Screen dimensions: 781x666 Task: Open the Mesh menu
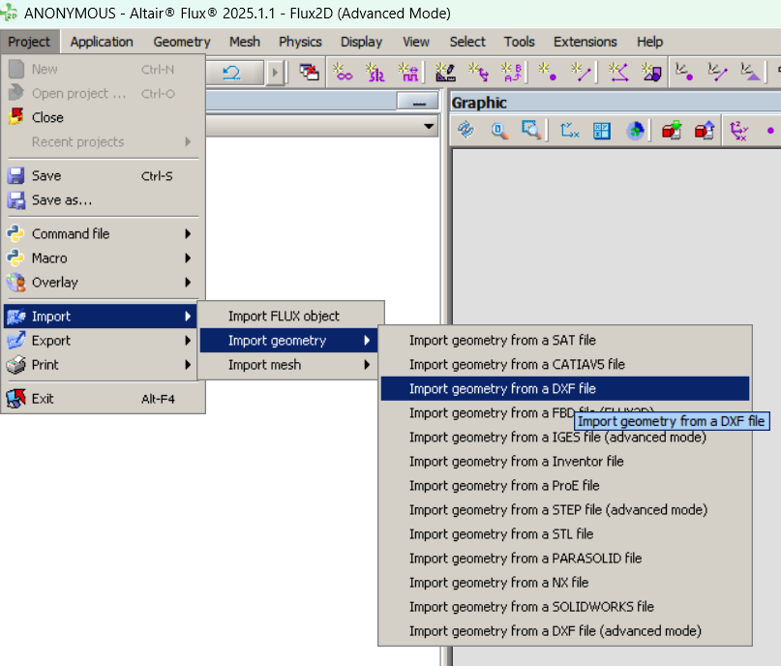(245, 42)
